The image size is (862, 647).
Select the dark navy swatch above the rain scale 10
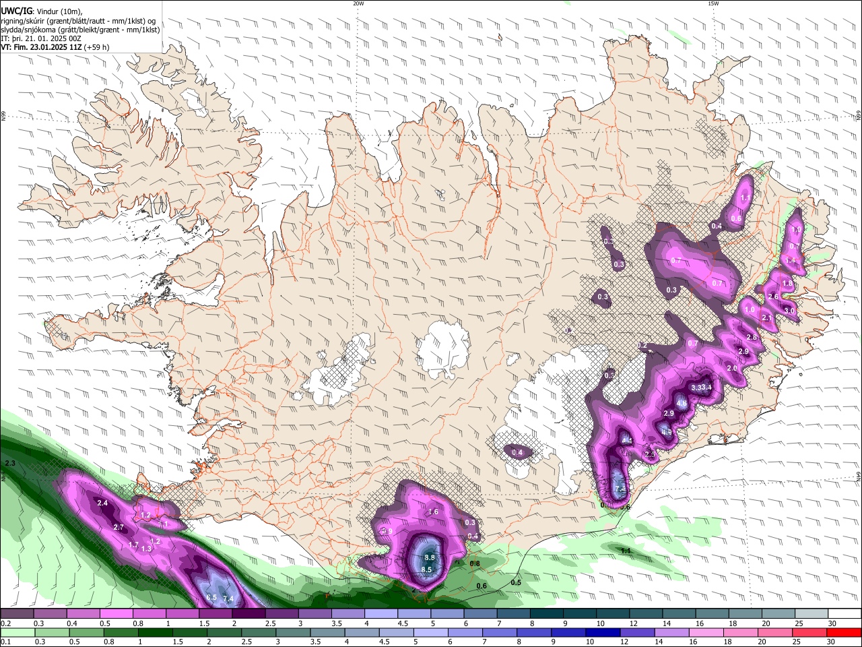[x=601, y=632]
